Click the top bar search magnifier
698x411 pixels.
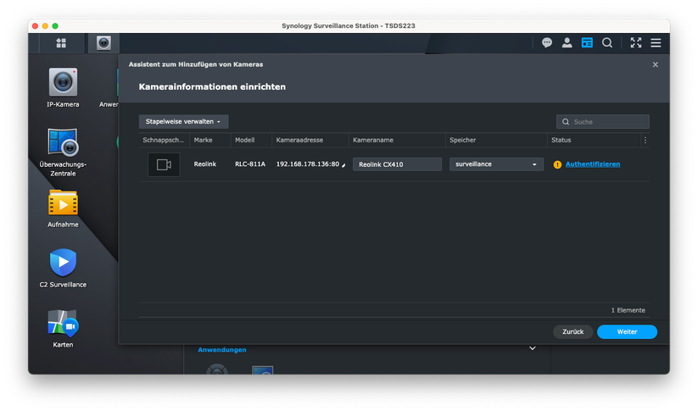pos(606,42)
